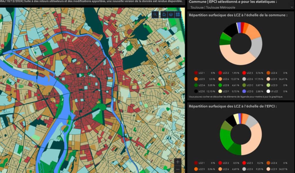Open the map layers list icon
Image resolution: width=295 pixels, height=173 pixels.
pyautogui.click(x=171, y=14)
